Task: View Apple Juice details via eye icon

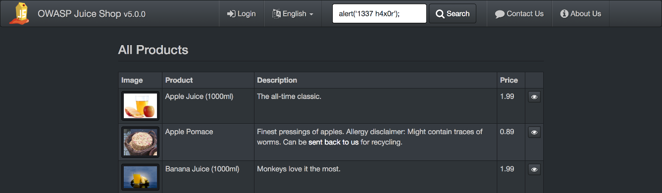Action: 534,97
